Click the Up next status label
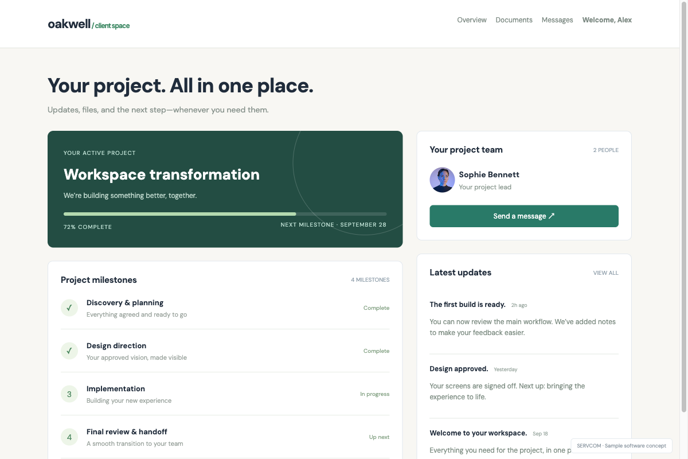 pyautogui.click(x=379, y=437)
